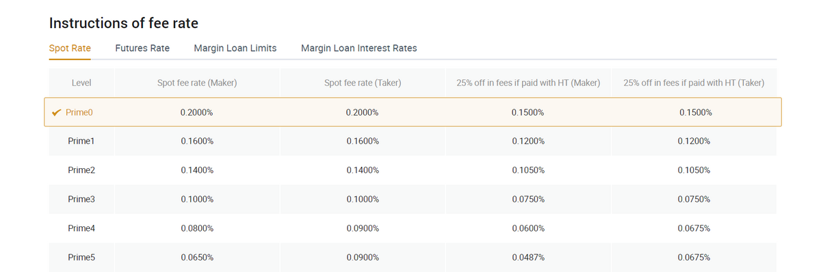
Task: Click the Prime4 HT taker value 0.0675%
Action: point(694,228)
